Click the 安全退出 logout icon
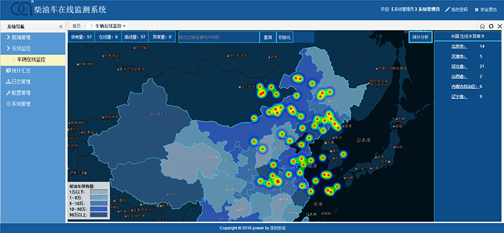The image size is (504, 233). point(477,10)
